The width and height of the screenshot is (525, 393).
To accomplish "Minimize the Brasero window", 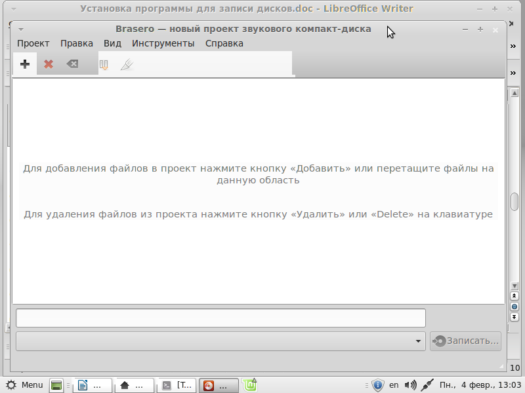I will [465, 29].
